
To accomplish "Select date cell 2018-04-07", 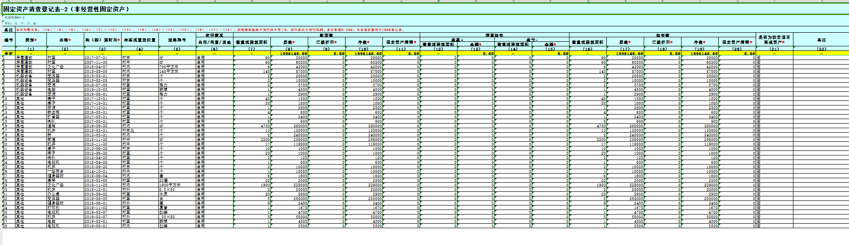I will 102,67.
